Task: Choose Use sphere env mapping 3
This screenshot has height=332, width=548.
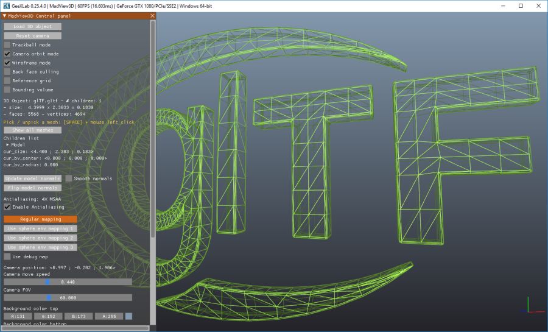Action: click(x=41, y=247)
